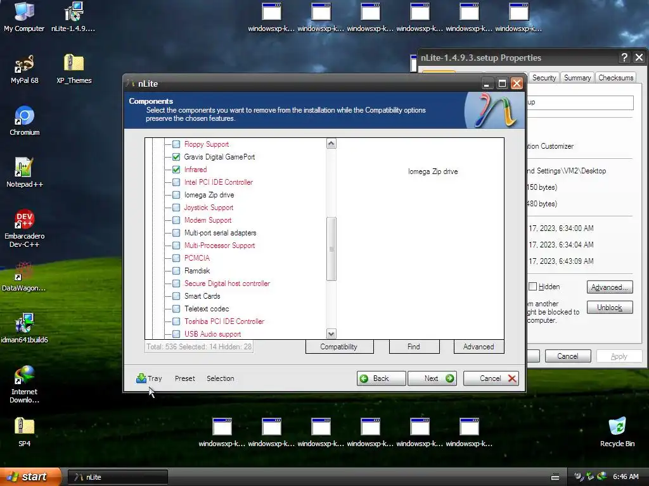Click the Tray icon in nLite
Viewport: 649px width, 486px height.
(149, 378)
